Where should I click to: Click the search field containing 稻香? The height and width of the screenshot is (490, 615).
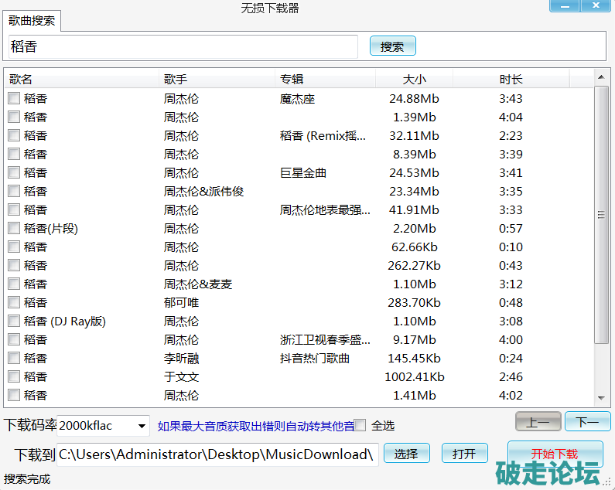pos(183,46)
